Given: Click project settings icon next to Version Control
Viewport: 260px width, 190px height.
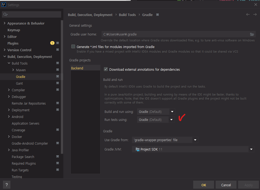Looking at the screenshot, I should click(x=57, y=50).
